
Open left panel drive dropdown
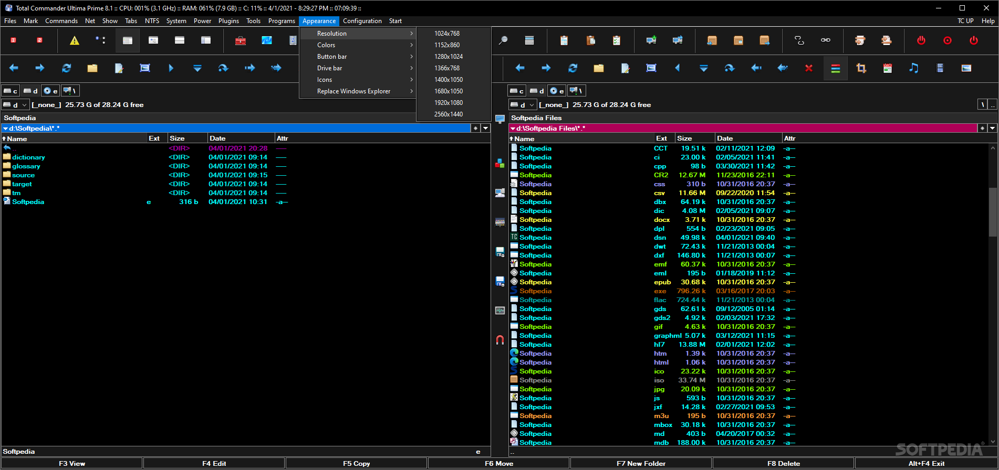tap(15, 105)
